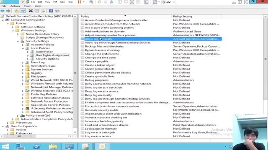Open the VMware Edit menu
Image resolution: width=268 pixels, height=150 pixels.
[40, 2]
